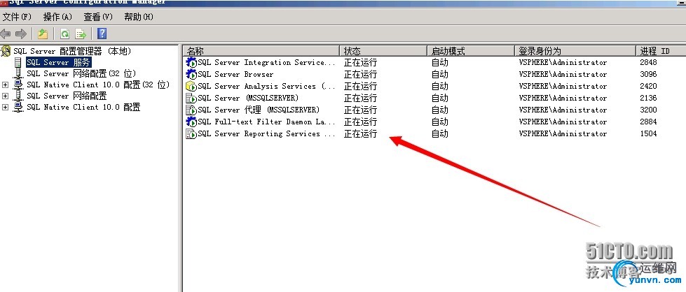Click process ID 2136

648,98
